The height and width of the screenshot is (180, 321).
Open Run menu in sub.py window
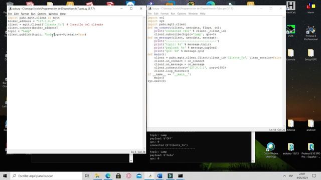point(173,13)
